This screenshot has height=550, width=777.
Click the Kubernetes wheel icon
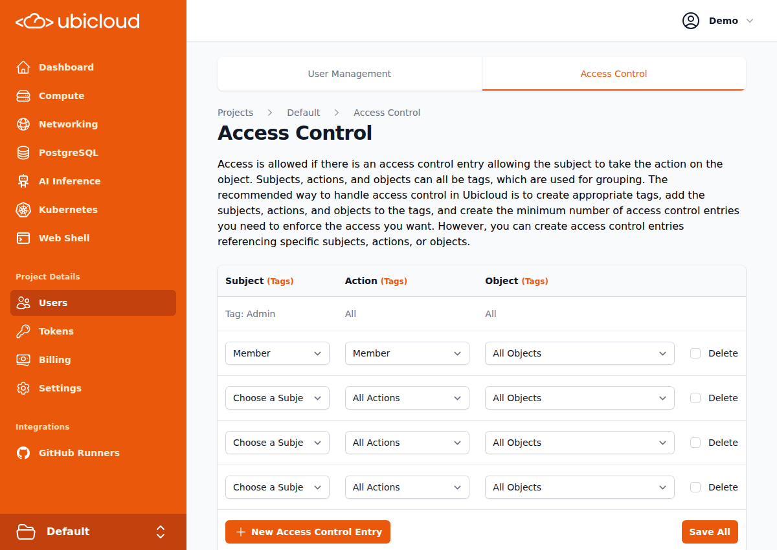23,210
